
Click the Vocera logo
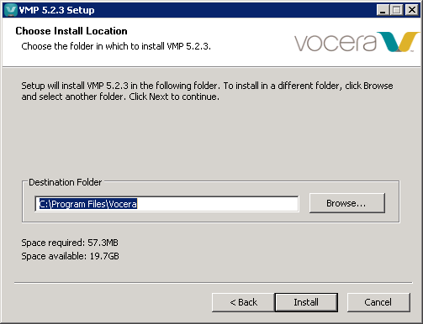click(x=357, y=42)
